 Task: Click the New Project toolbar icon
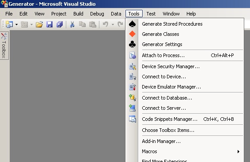(9, 24)
